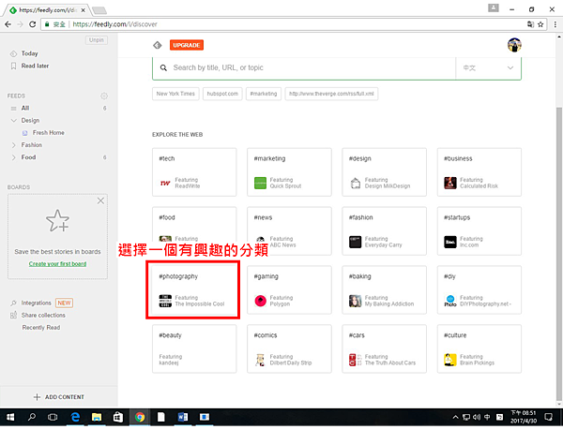Open Microsoft Edge from taskbar
This screenshot has width=563, height=429.
coord(75,417)
